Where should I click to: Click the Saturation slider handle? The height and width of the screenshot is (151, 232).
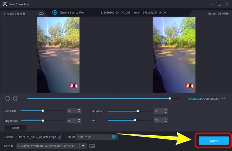point(138,111)
